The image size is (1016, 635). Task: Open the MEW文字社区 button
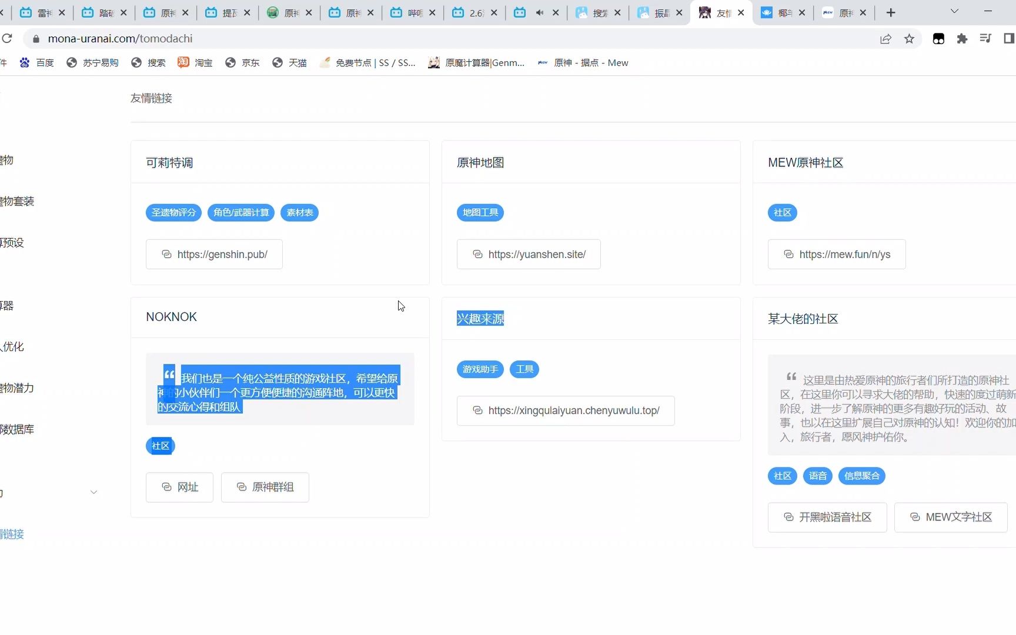[951, 517]
